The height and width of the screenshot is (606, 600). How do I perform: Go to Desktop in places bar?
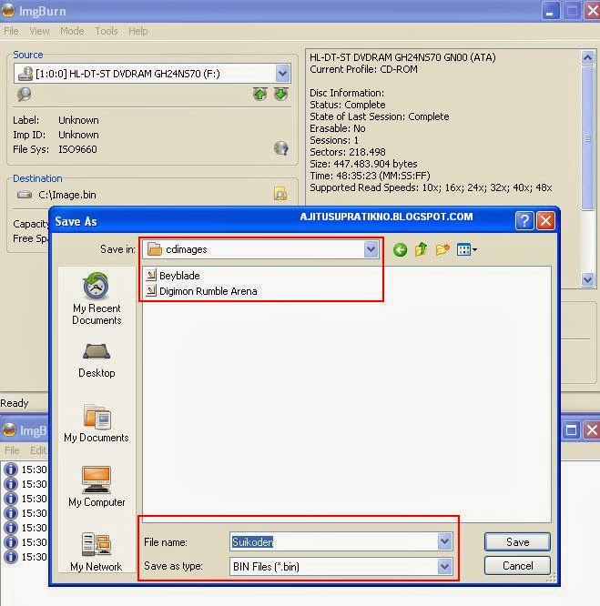[97, 361]
